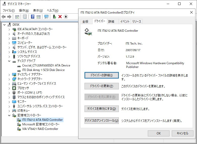Click デバイスのアンインストール(U) button
The width and height of the screenshot is (197, 144).
(101, 121)
